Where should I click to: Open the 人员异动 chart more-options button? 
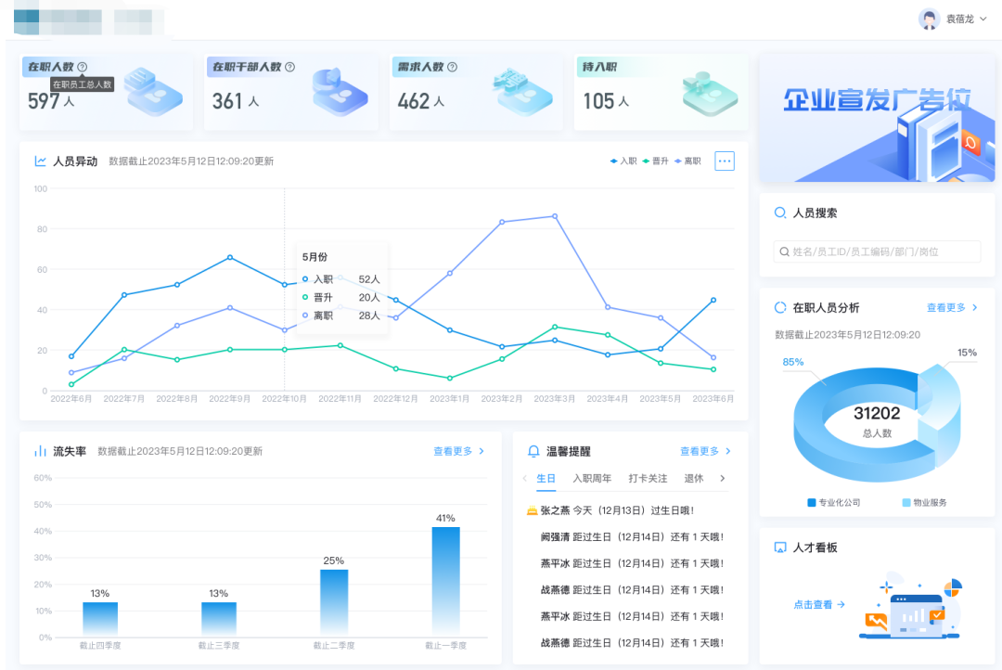pyautogui.click(x=724, y=161)
